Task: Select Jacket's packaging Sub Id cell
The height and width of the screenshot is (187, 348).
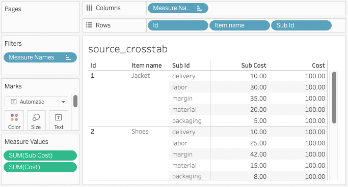Action: tap(187, 121)
